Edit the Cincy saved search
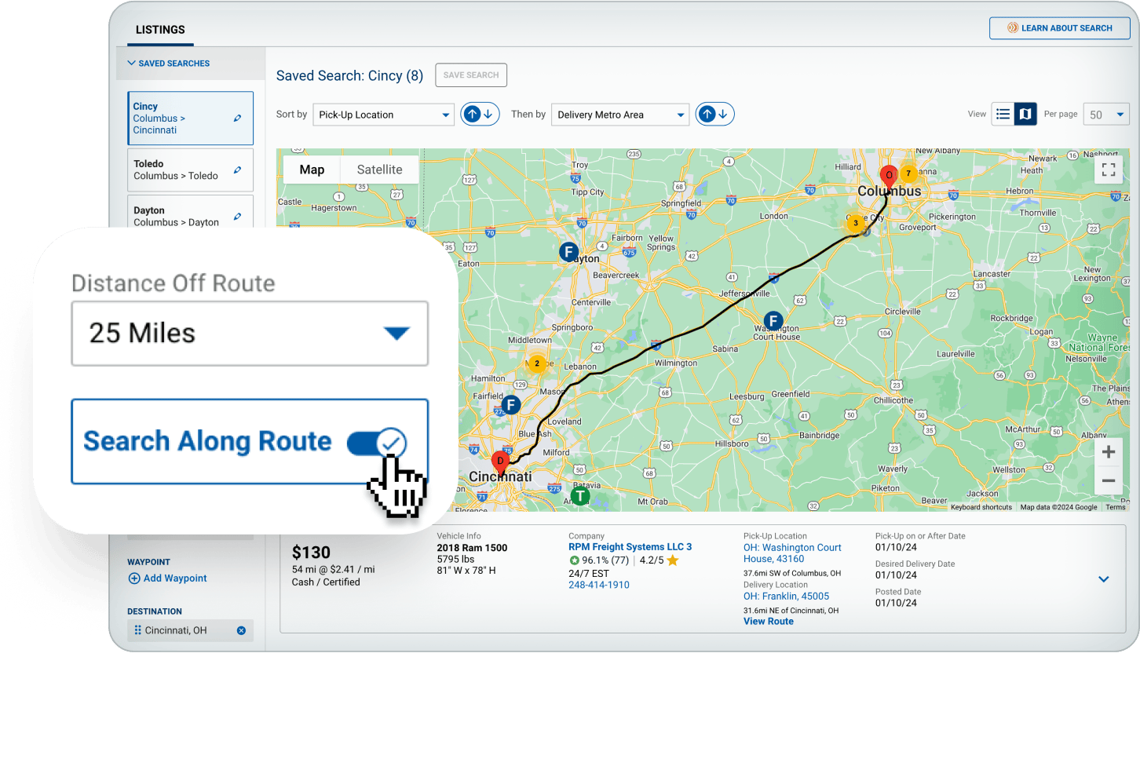 tap(237, 119)
